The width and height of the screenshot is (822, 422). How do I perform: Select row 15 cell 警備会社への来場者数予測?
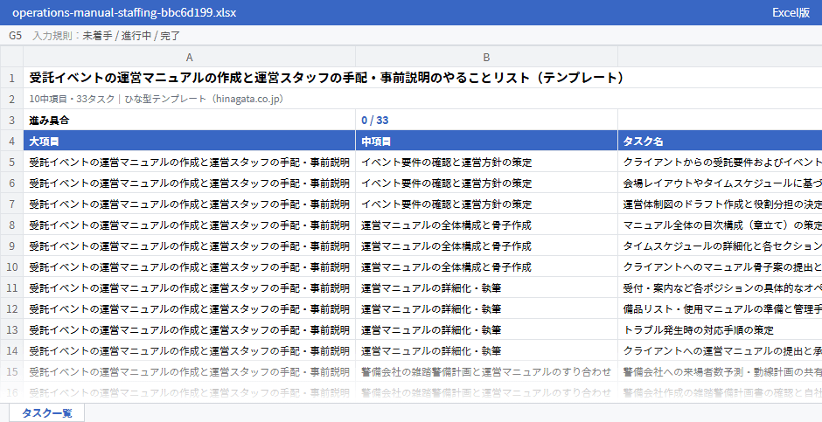[720, 371]
